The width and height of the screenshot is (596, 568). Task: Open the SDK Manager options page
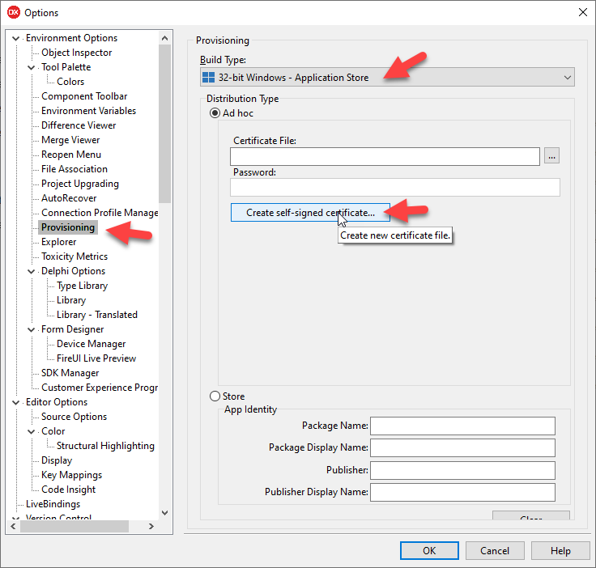point(70,373)
